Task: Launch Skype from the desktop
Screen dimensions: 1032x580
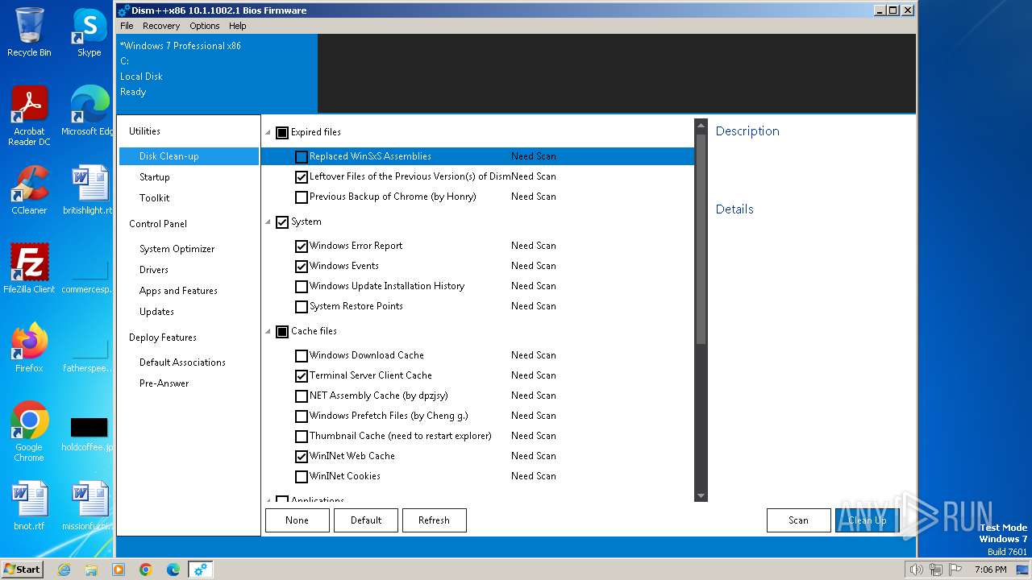Action: pyautogui.click(x=89, y=32)
